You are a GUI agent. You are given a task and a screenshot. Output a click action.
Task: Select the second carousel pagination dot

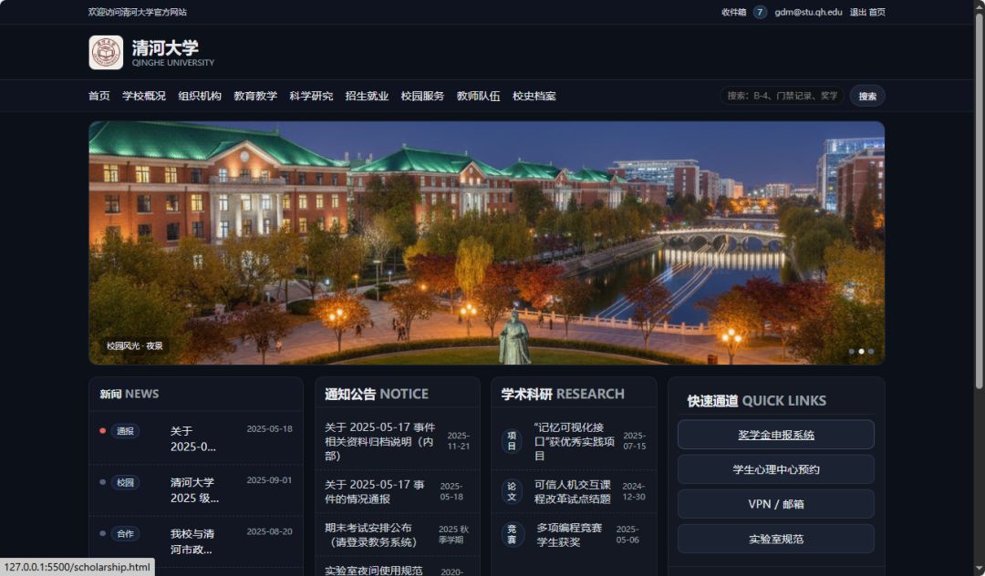tap(863, 350)
